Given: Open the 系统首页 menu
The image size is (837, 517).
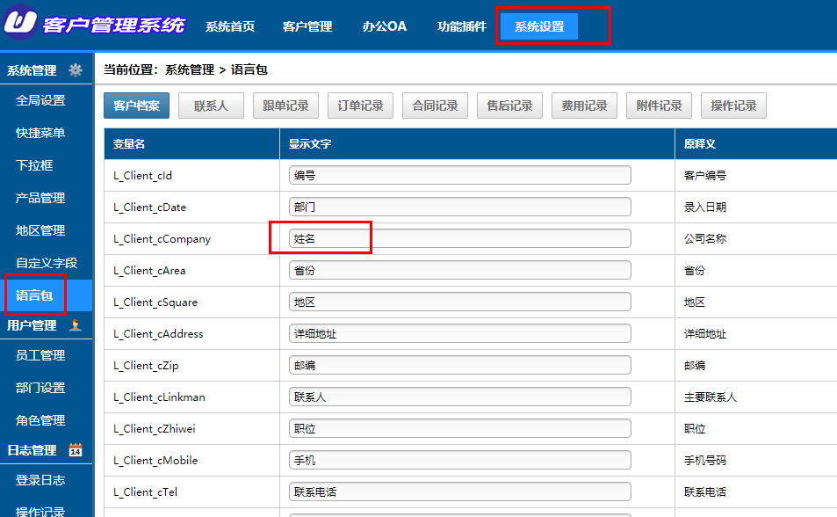Looking at the screenshot, I should click(x=230, y=26).
